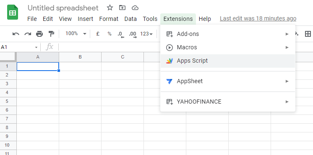Click the Apps Script colorful icon

(169, 61)
